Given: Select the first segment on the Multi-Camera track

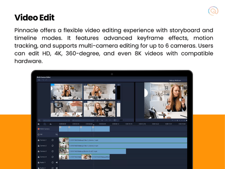Looking at the screenshot, I should [x=63, y=129].
